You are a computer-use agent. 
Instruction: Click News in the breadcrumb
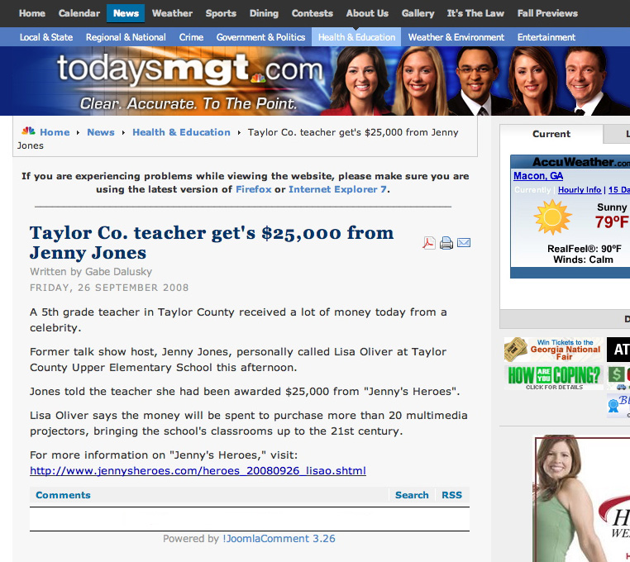tap(101, 132)
